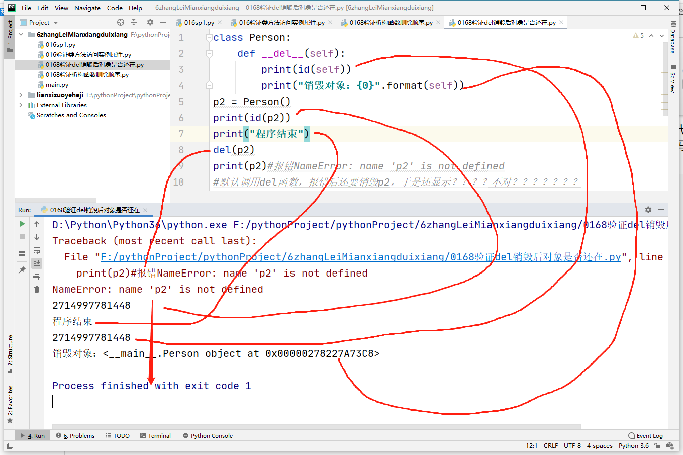Image resolution: width=683 pixels, height=455 pixels.
Task: Fold the __del__ method in the gutter
Action: point(209,53)
